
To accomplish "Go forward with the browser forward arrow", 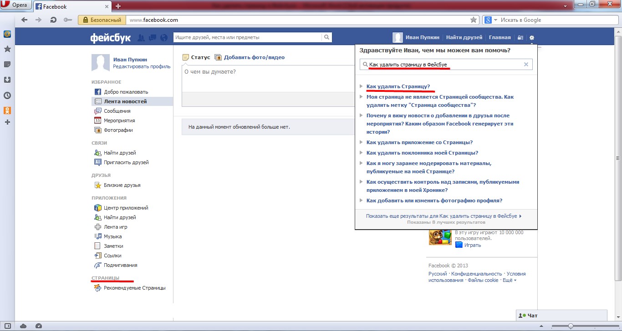I will pyautogui.click(x=39, y=20).
